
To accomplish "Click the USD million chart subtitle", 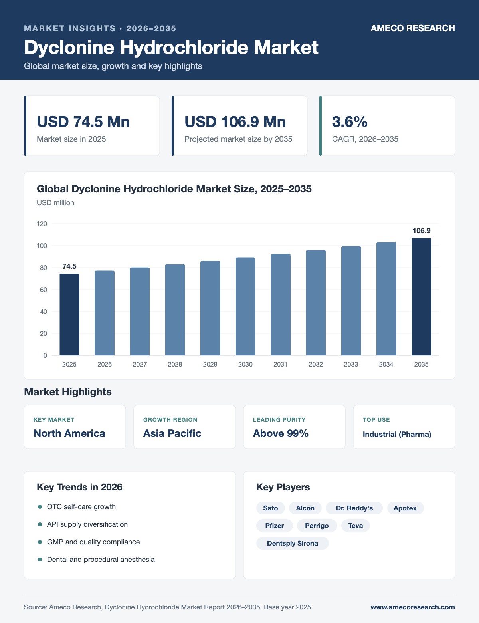I will click(x=55, y=203).
